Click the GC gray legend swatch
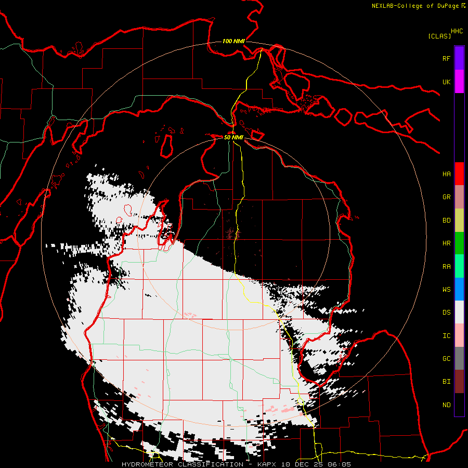Image resolution: width=468 pixels, height=468 pixels. click(x=459, y=358)
